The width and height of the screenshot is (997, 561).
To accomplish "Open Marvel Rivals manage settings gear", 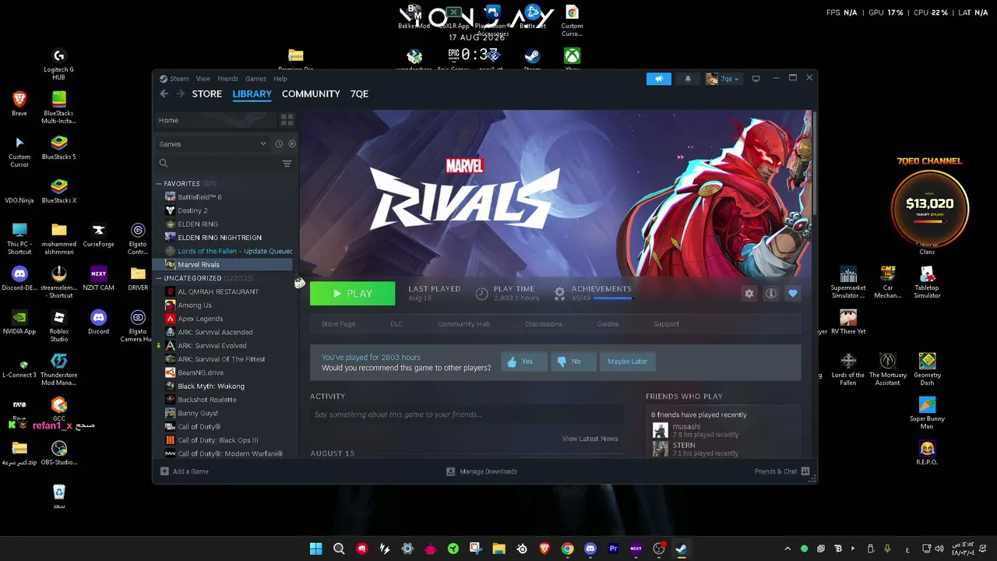I will pos(749,294).
